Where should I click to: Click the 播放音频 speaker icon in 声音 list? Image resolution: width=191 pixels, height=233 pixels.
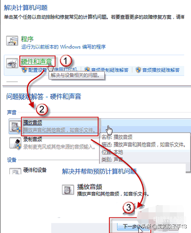[15, 126]
